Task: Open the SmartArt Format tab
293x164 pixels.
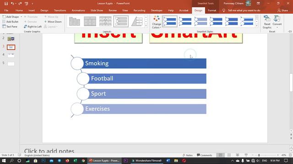Action: pos(212,10)
